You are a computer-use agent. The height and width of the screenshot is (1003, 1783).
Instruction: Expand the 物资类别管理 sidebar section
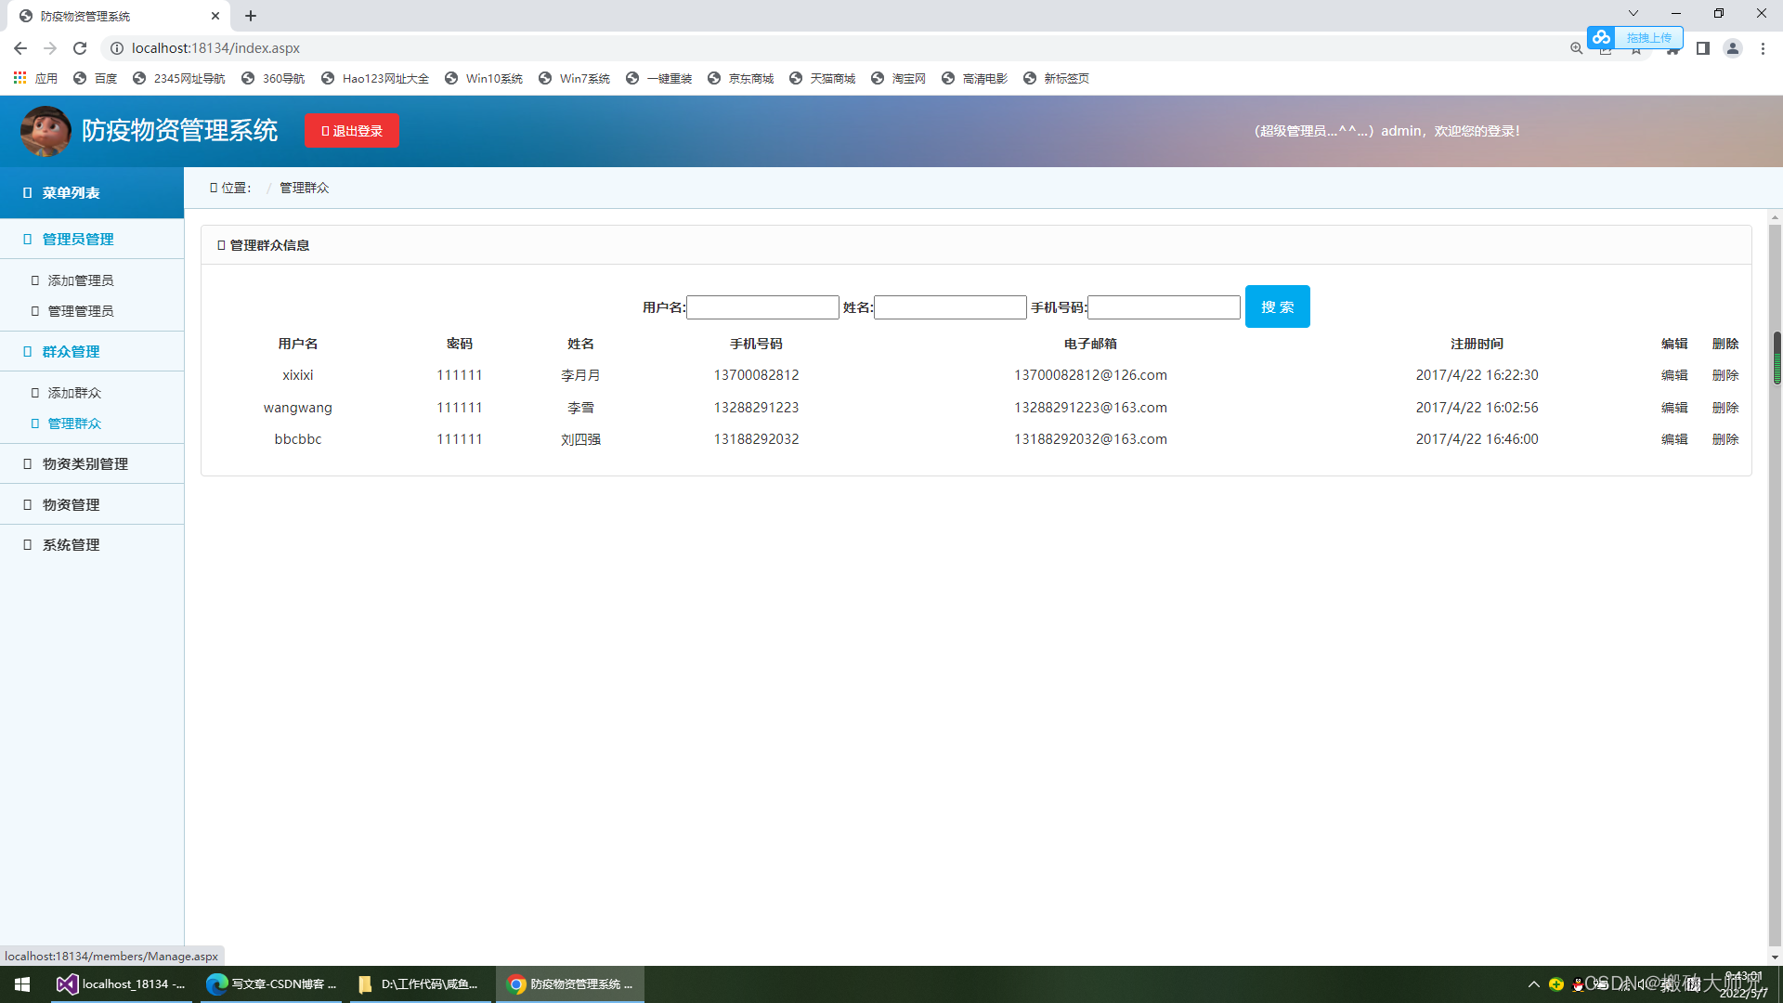pos(85,464)
